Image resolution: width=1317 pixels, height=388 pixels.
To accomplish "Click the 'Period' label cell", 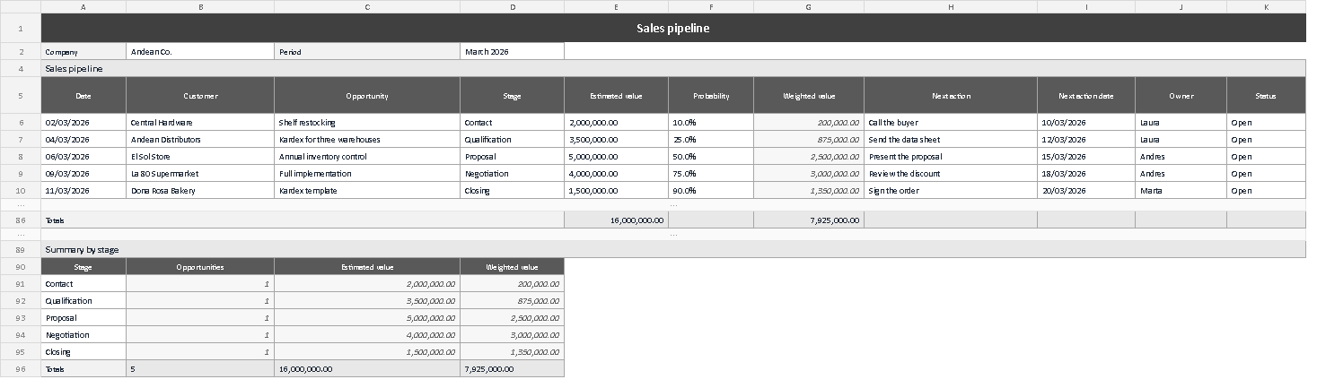I will [367, 52].
